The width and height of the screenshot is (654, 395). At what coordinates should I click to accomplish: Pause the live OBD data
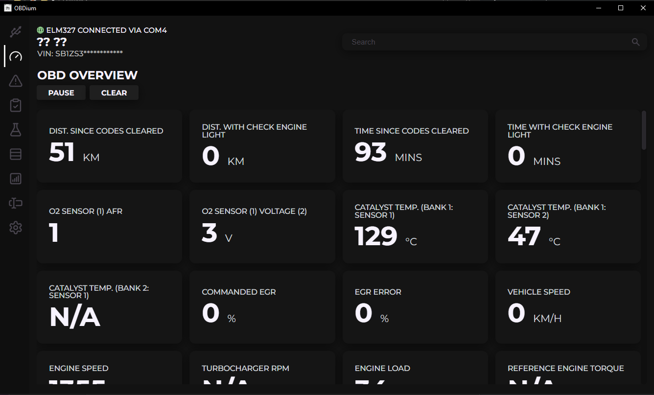click(61, 93)
